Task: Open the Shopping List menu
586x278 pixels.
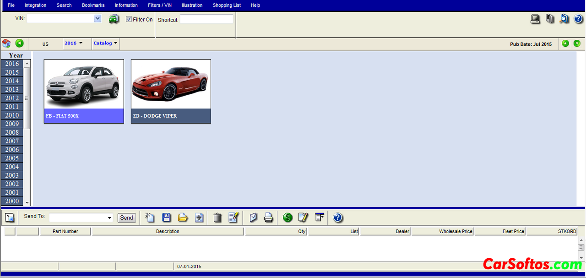Action: (x=227, y=5)
